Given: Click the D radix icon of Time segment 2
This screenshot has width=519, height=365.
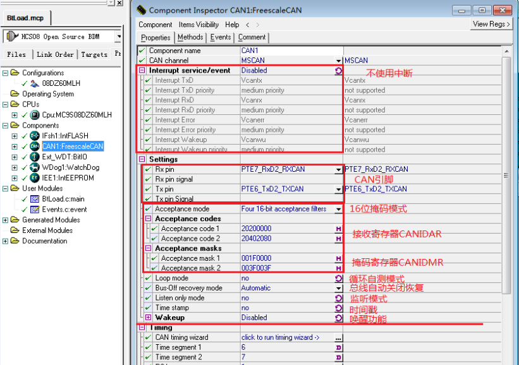Looking at the screenshot, I should pos(338,357).
